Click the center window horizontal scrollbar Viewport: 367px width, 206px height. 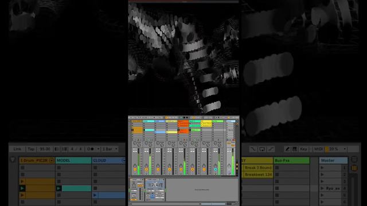click(165, 204)
